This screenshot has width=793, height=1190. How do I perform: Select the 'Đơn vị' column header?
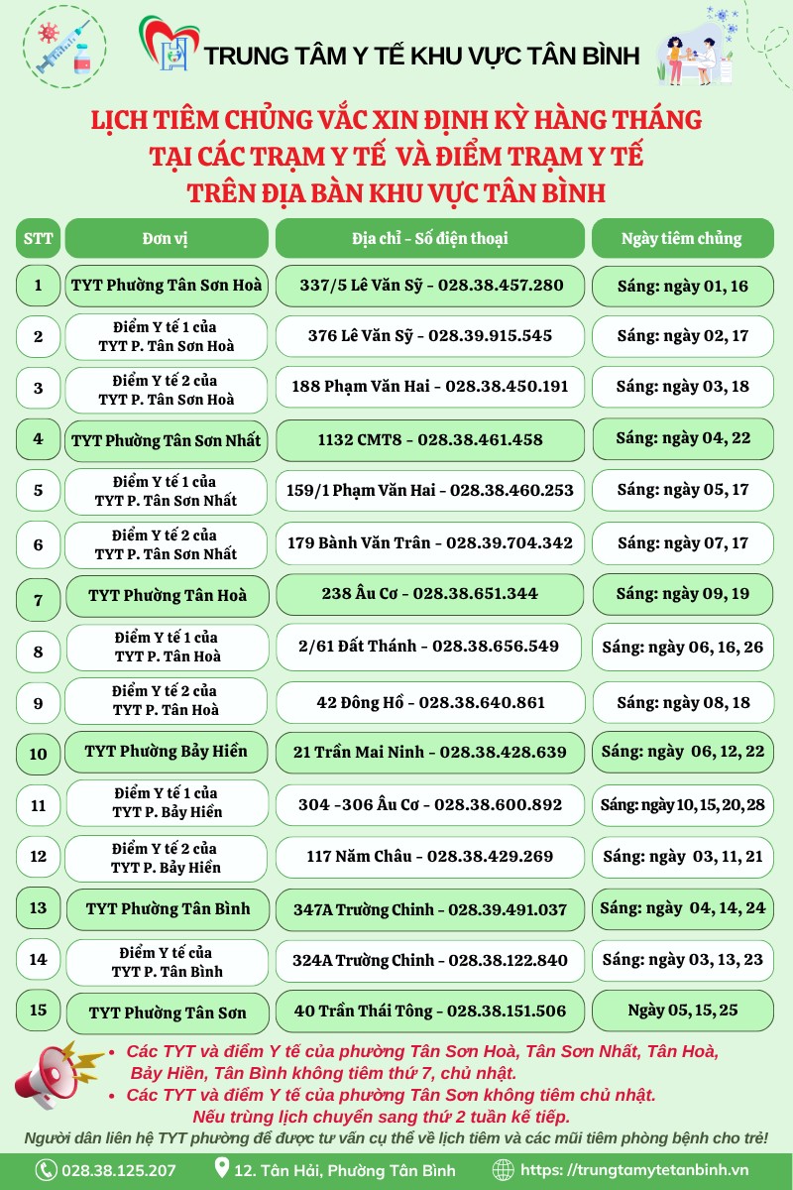(166, 238)
